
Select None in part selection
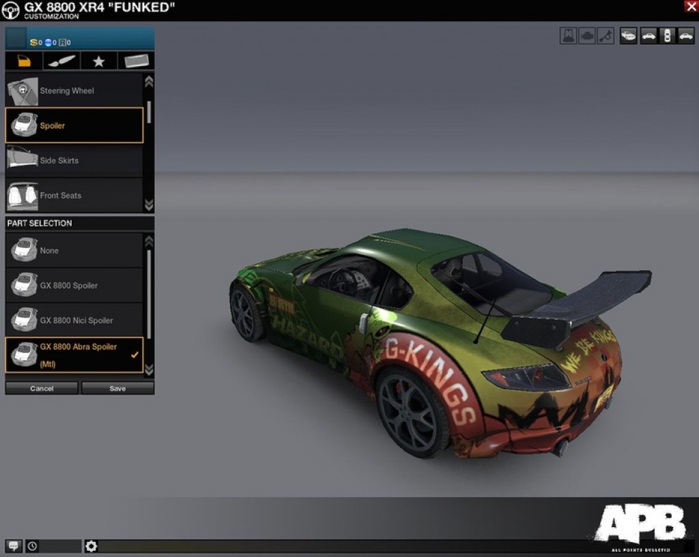click(74, 251)
